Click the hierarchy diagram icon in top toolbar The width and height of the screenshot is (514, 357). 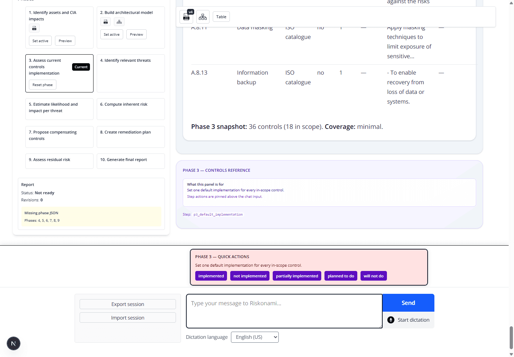pyautogui.click(x=203, y=17)
